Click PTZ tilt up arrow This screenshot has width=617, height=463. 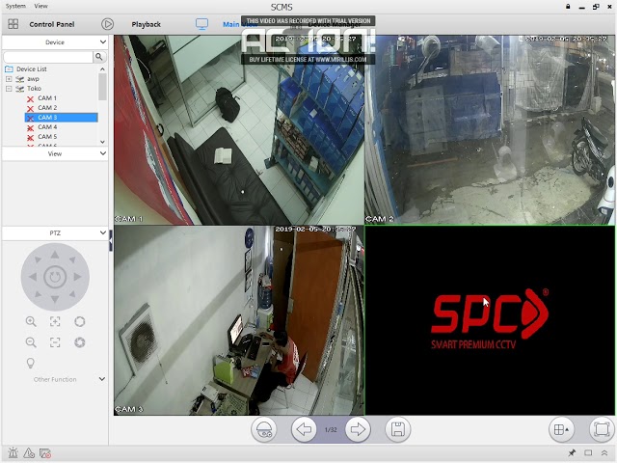[x=55, y=255]
